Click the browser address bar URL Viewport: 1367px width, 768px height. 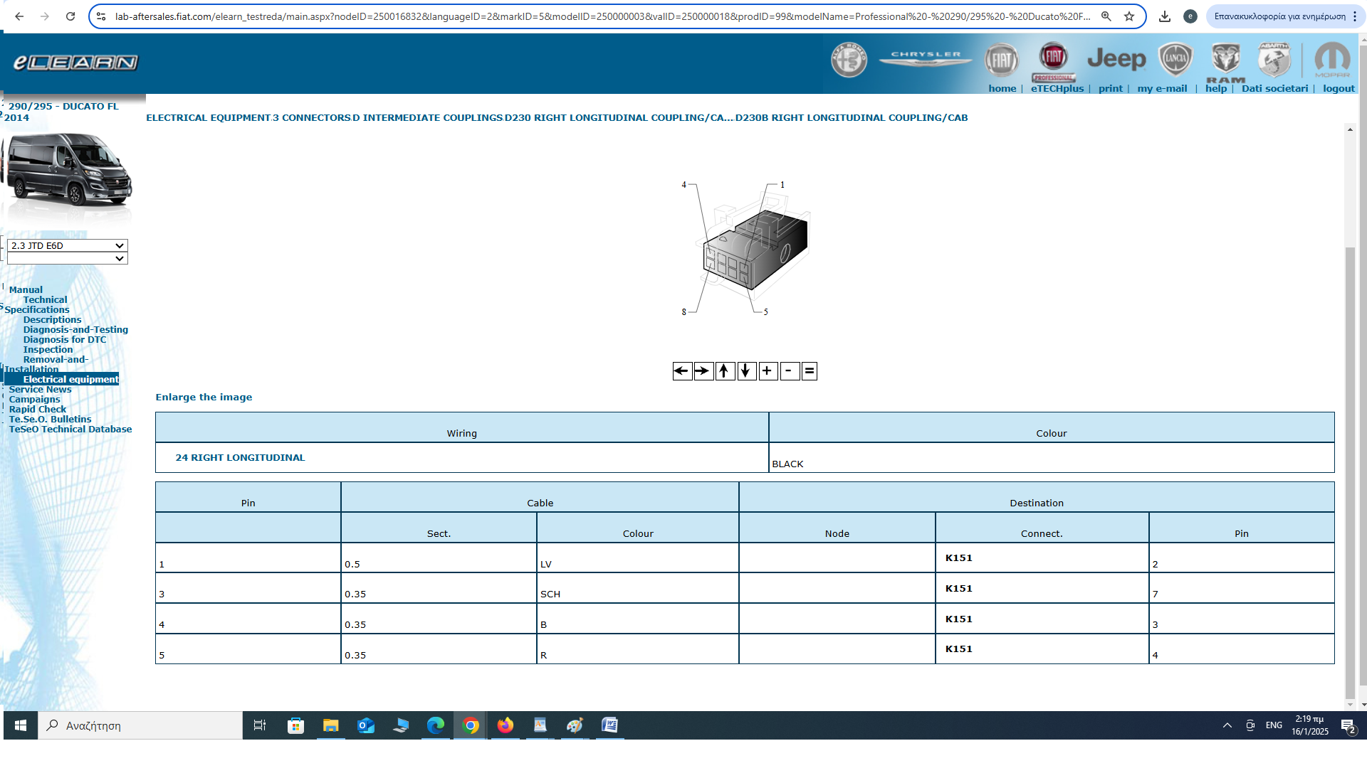(602, 16)
